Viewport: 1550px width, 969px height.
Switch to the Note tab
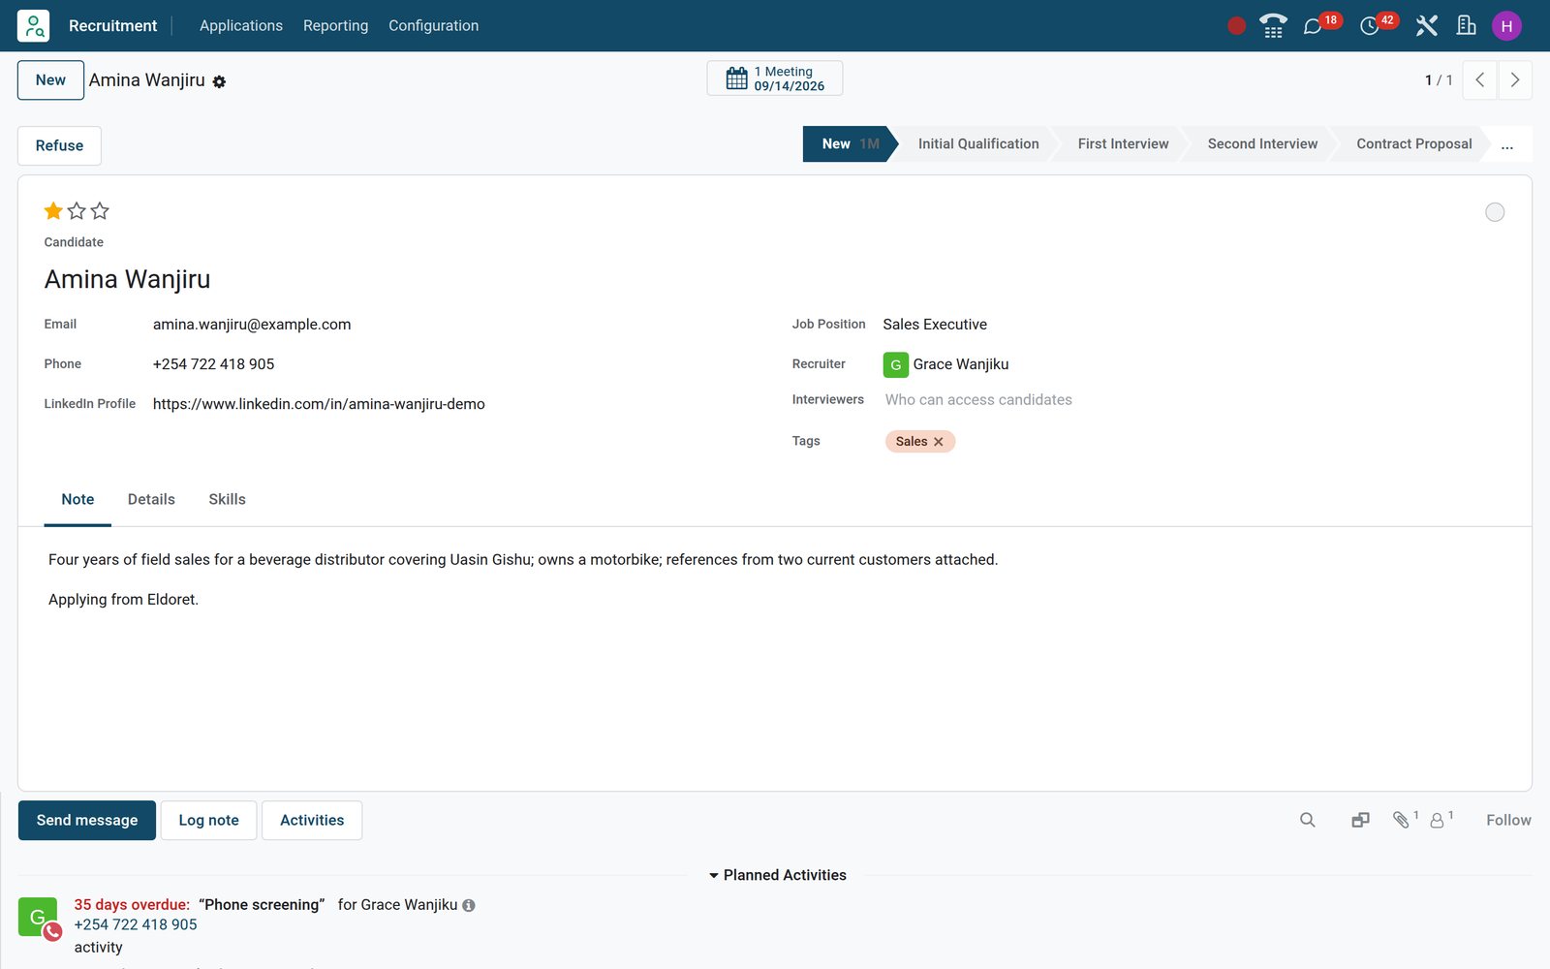pyautogui.click(x=77, y=500)
